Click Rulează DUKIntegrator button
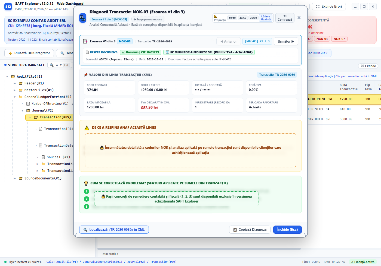 click(29, 53)
